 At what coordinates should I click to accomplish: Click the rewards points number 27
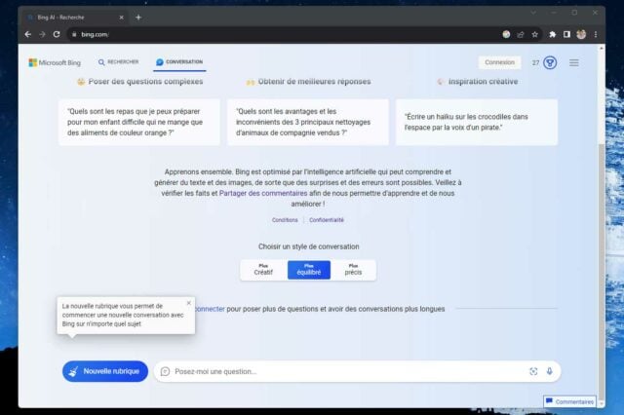[535, 62]
